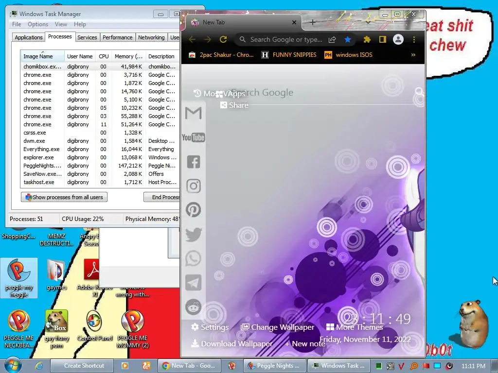
Task: Bookmark this tab with the star icon
Action: (348, 39)
